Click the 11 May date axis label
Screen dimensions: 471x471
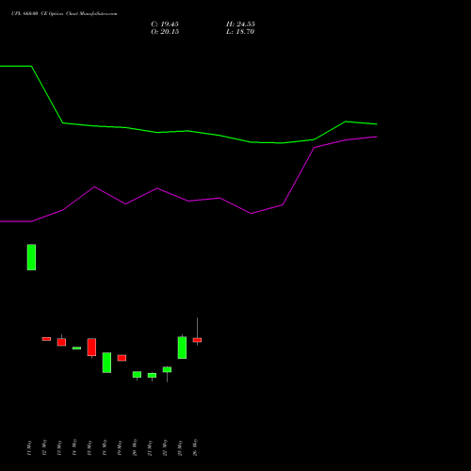[x=29, y=448]
